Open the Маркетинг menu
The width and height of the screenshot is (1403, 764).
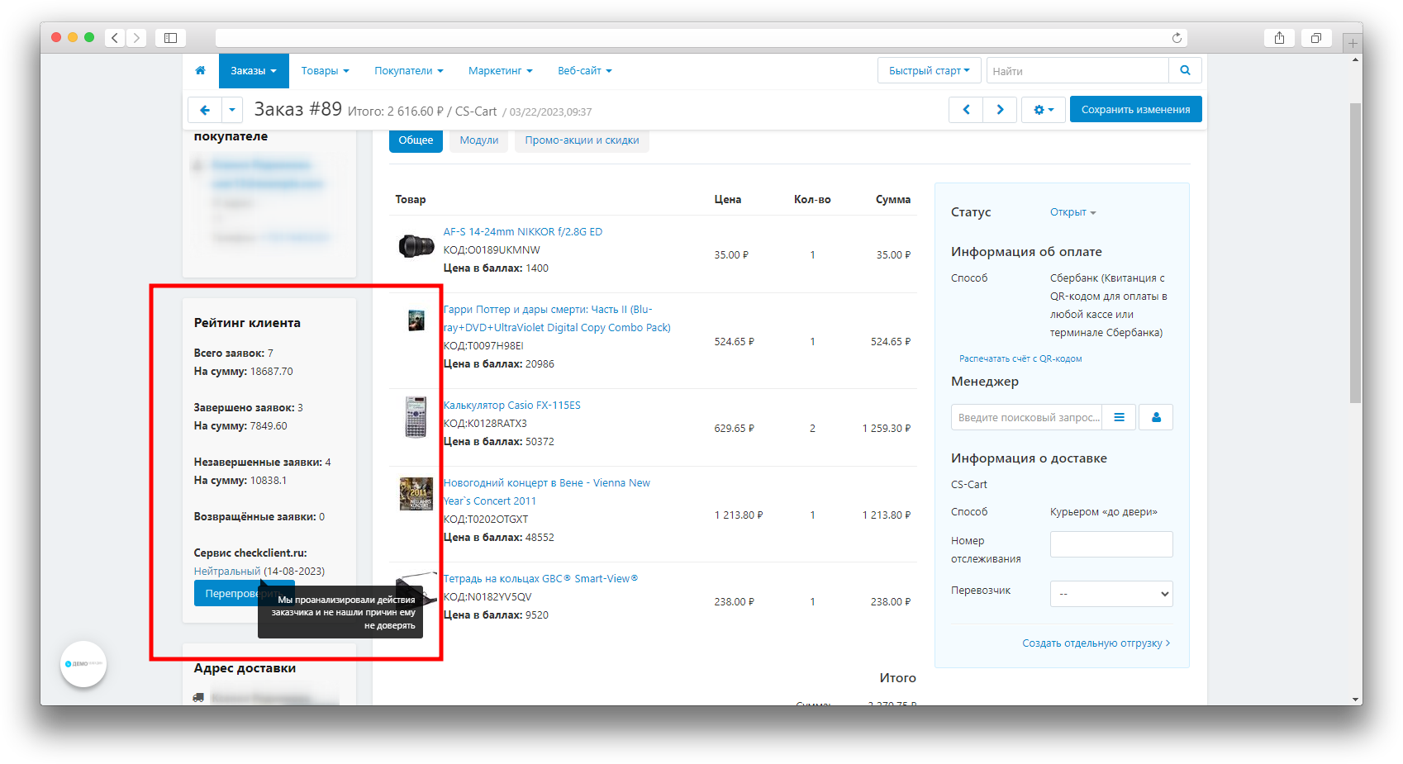pos(501,71)
